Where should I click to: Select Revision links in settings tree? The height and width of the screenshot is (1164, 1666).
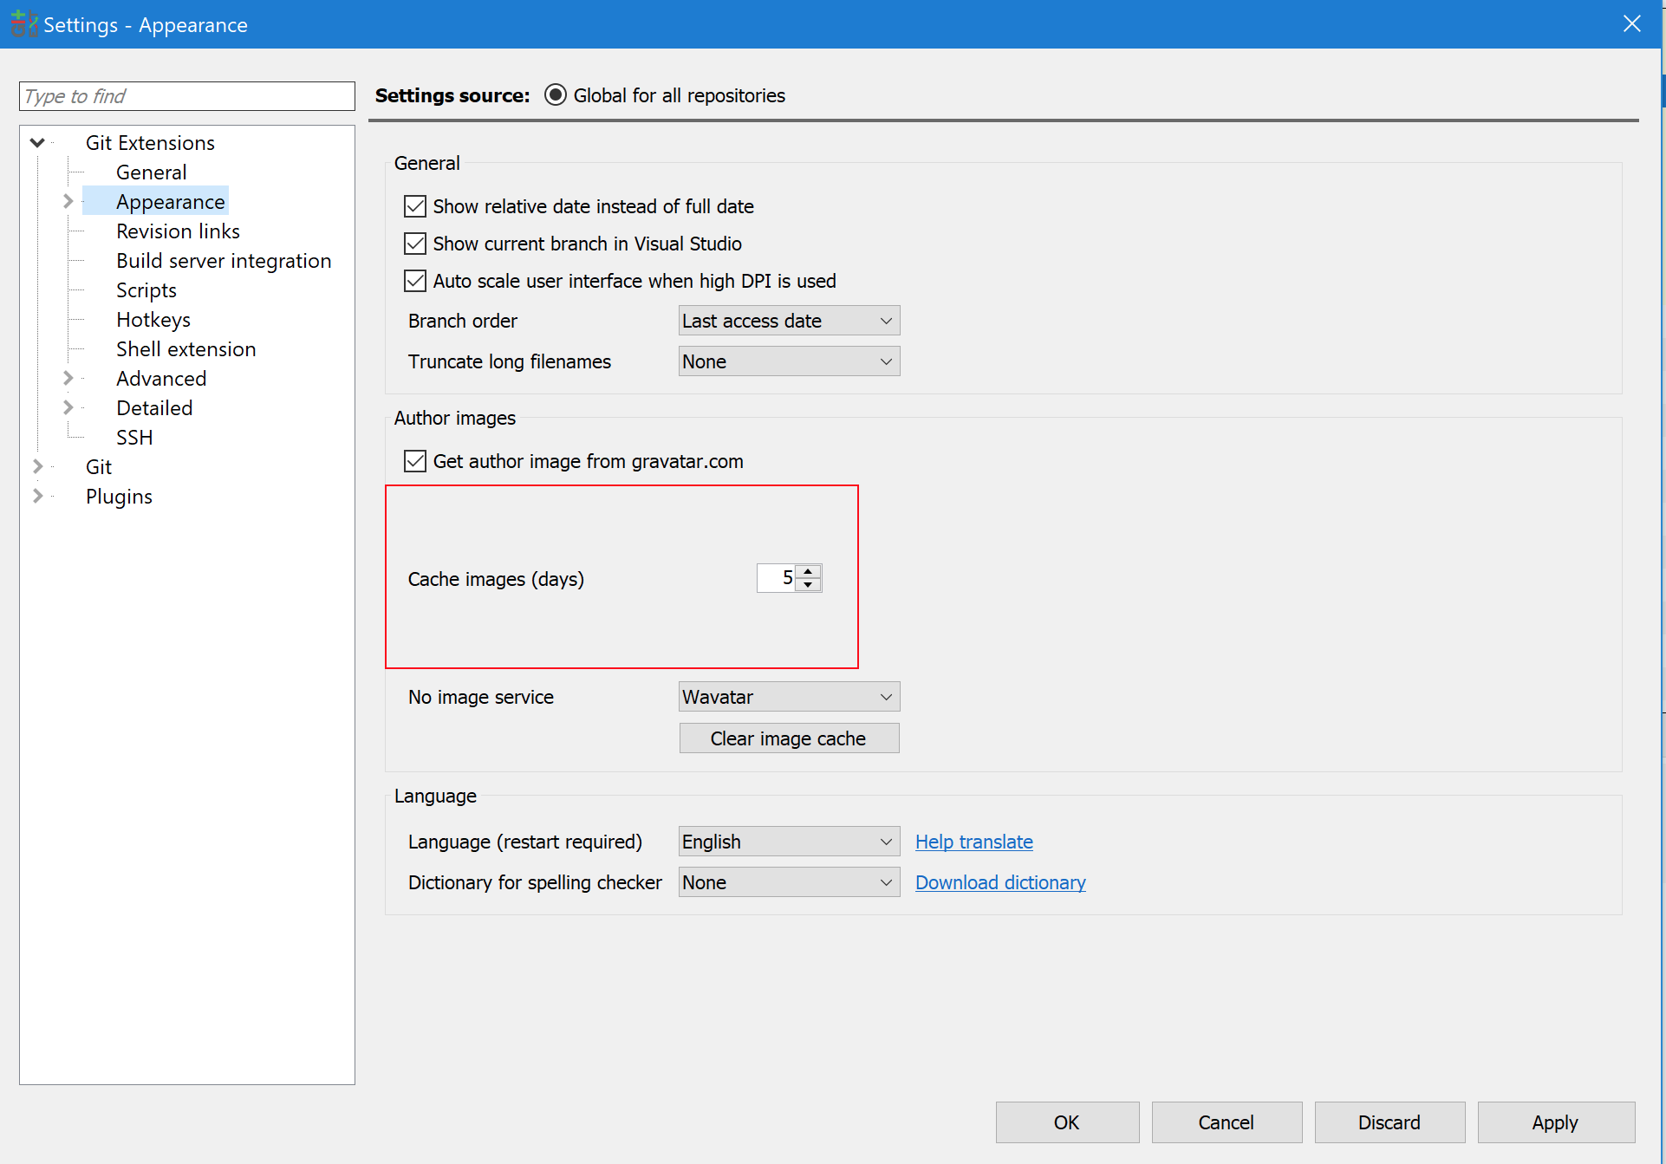click(x=178, y=231)
